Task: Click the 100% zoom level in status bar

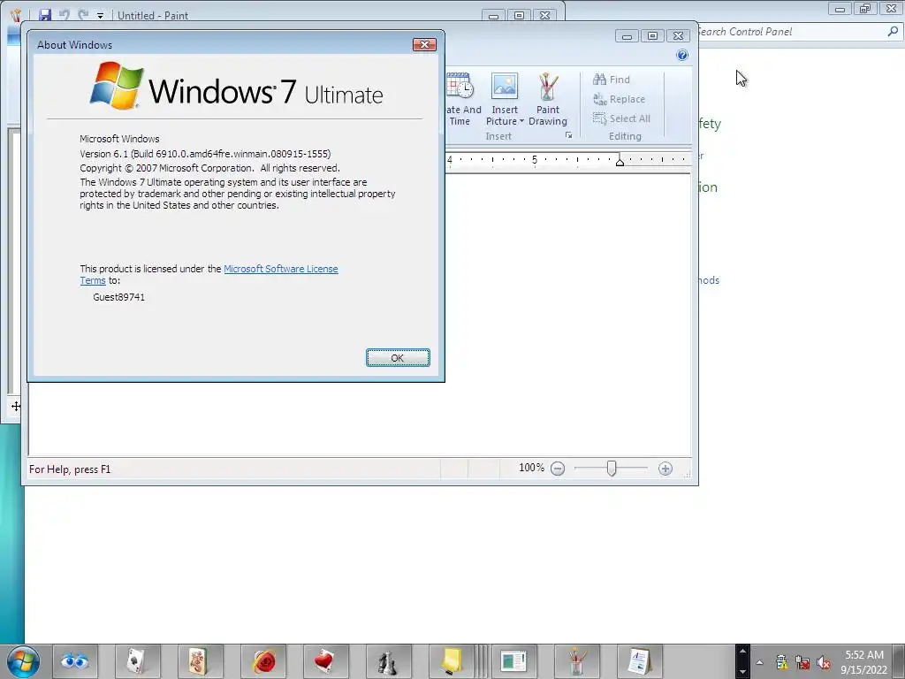Action: 531,468
